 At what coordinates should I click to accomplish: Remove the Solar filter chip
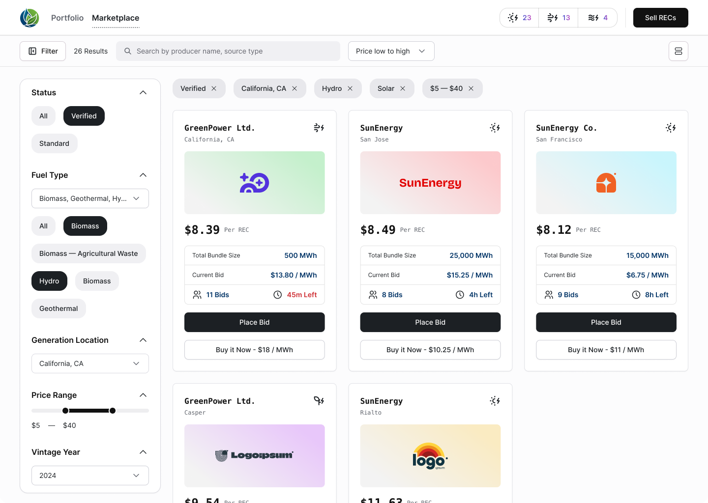403,88
